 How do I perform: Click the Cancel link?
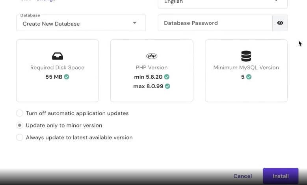(242, 176)
